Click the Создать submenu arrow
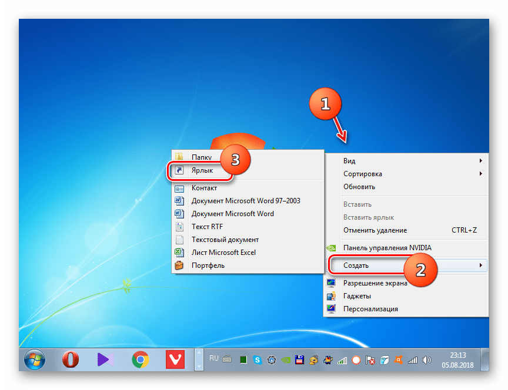The image size is (508, 390). (481, 265)
